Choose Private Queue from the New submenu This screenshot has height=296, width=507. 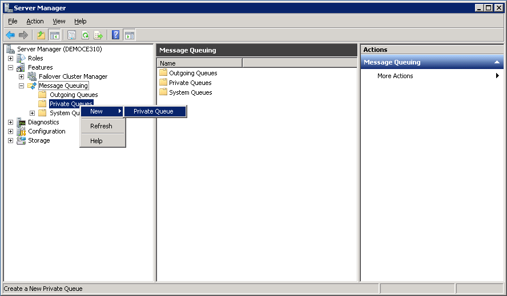[x=154, y=111]
